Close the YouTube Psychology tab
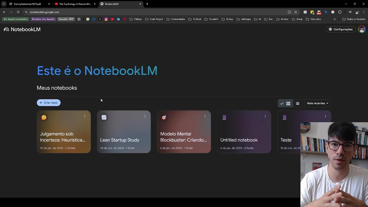368x207 pixels. pyautogui.click(x=95, y=4)
